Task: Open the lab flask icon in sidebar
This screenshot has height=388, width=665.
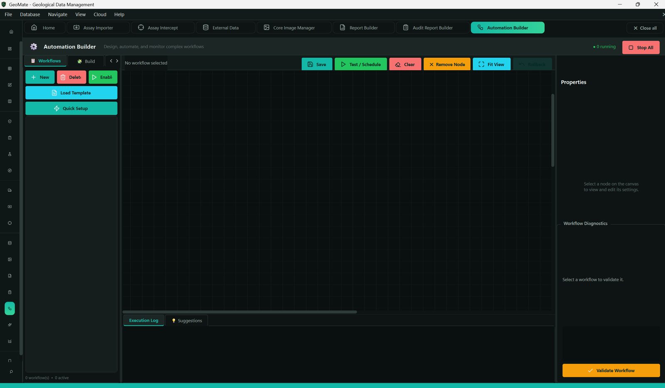Action: tap(10, 154)
